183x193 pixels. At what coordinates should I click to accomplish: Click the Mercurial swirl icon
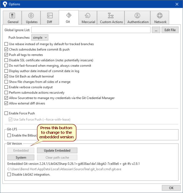click(x=88, y=16)
